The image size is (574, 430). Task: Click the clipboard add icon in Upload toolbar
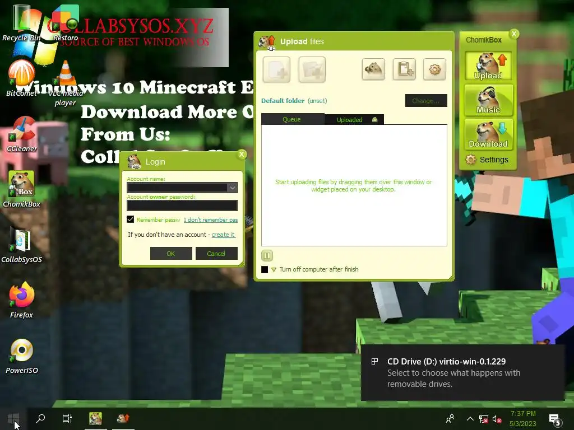[x=404, y=69]
